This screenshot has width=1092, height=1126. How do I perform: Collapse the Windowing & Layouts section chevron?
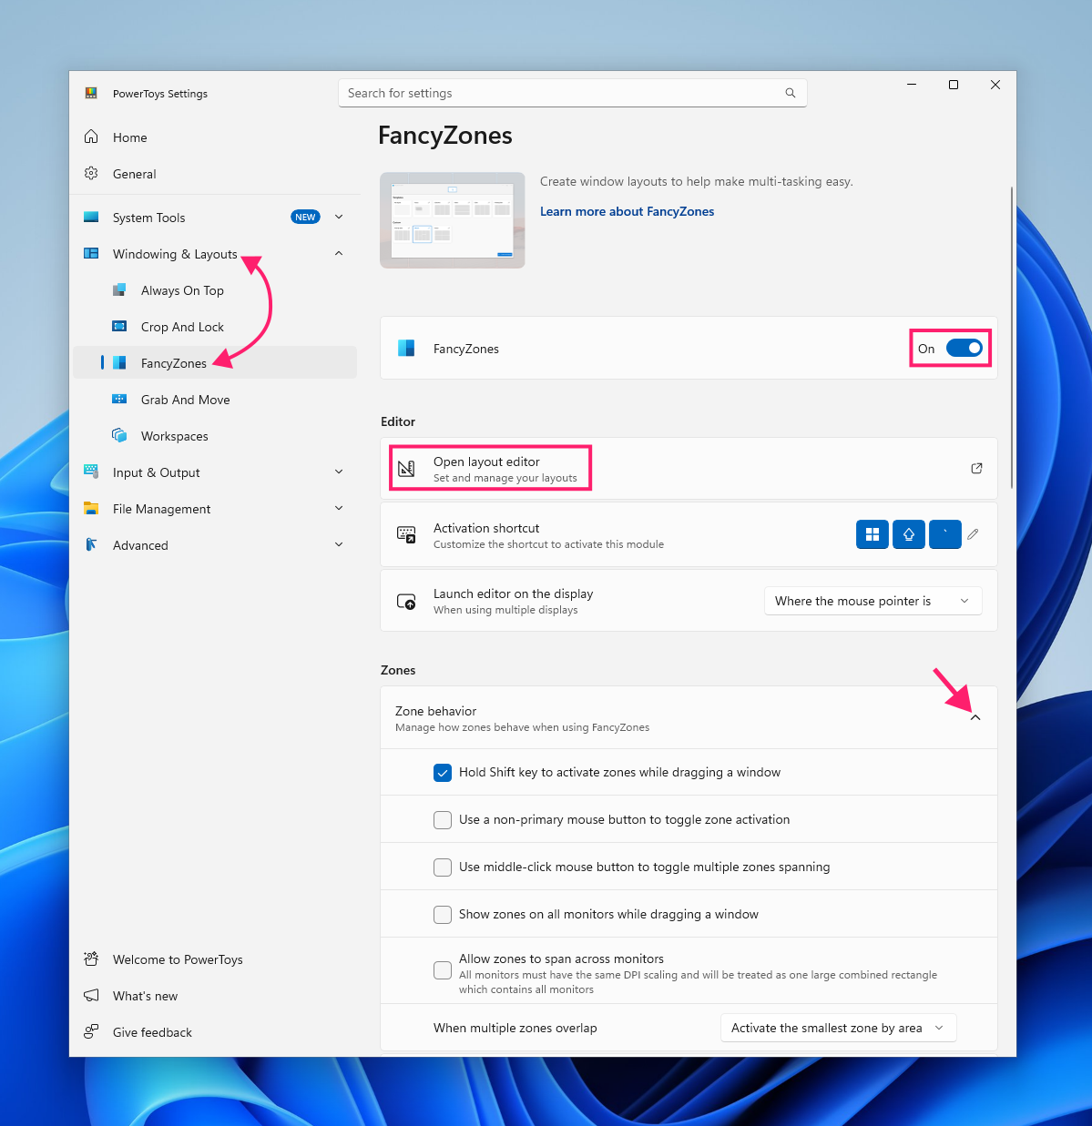click(339, 253)
